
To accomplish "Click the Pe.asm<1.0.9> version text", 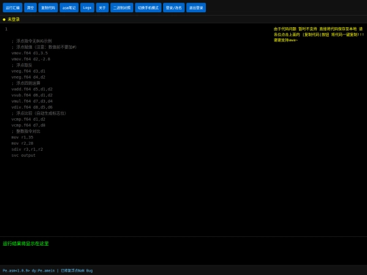I will [x=16, y=270].
